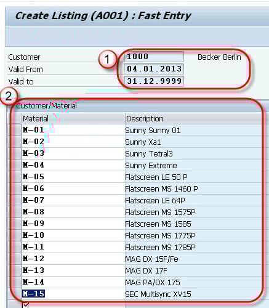Click the Customer field containing 1000
Image resolution: width=269 pixels, height=308 pixels.
(154, 57)
